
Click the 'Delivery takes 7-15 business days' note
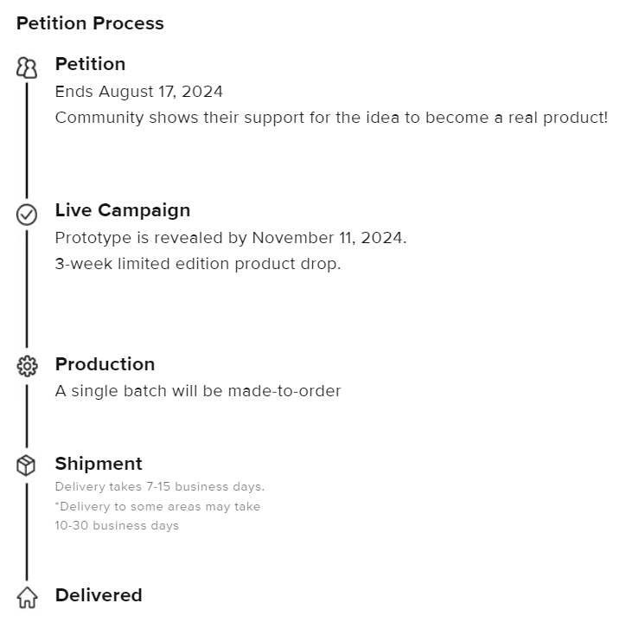159,487
